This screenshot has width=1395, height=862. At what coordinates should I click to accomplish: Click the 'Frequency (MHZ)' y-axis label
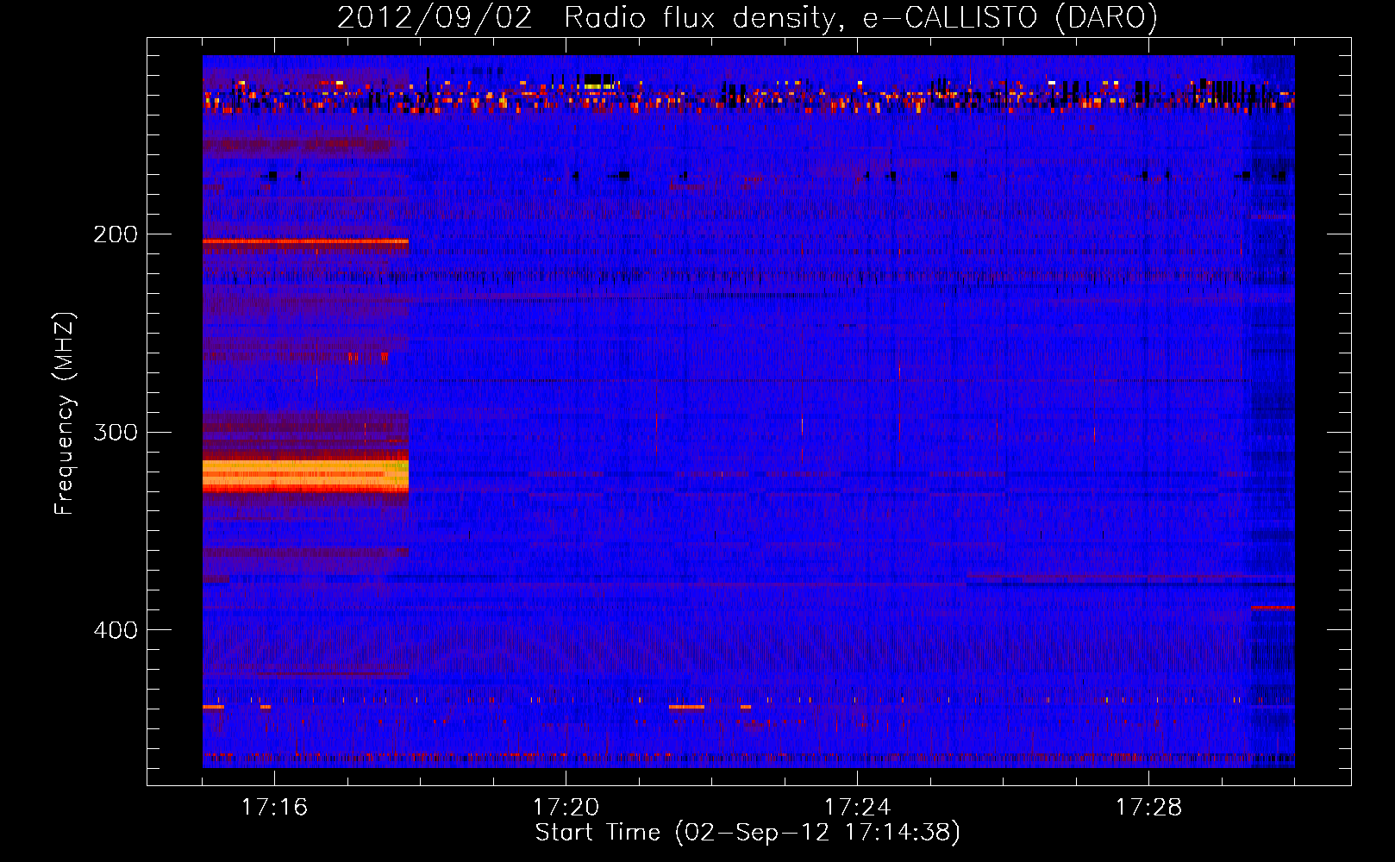(x=65, y=414)
